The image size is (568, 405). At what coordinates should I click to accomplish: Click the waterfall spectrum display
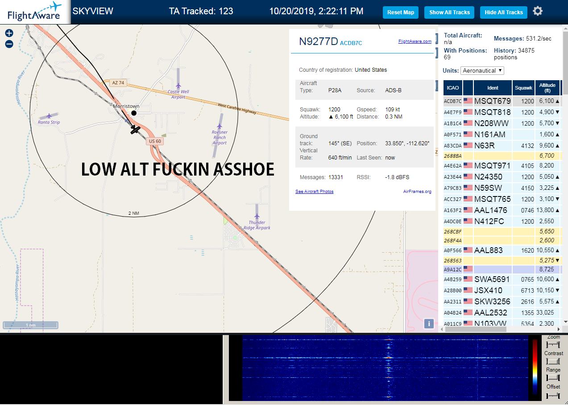385,368
